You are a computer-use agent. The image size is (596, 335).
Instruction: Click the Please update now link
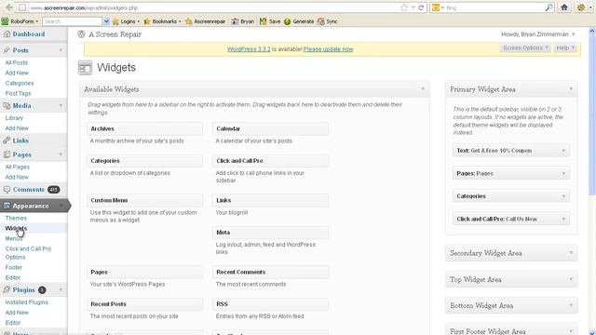(328, 49)
